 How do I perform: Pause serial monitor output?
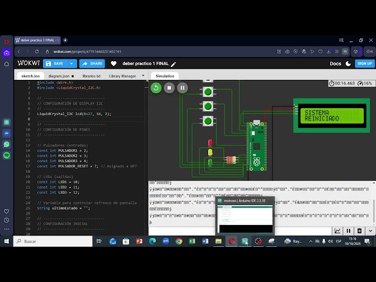[348, 231]
